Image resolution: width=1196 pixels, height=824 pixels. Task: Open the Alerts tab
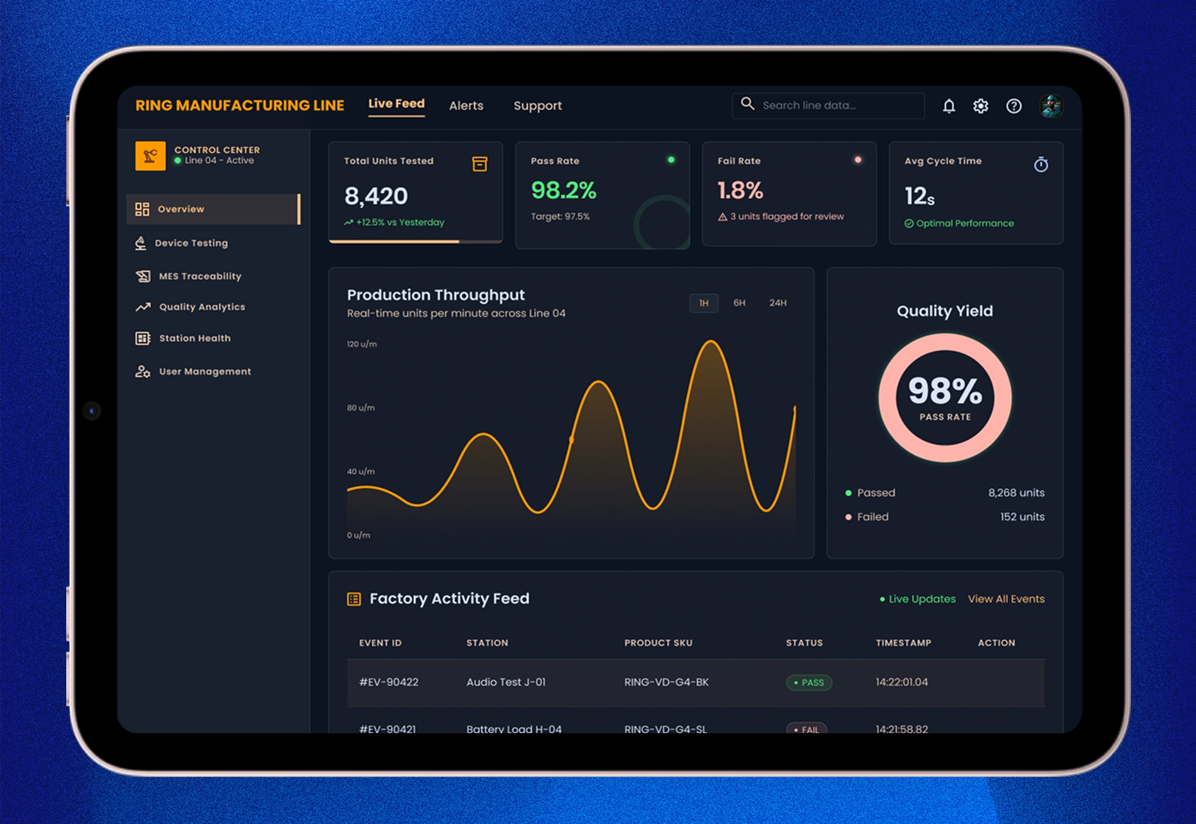466,106
